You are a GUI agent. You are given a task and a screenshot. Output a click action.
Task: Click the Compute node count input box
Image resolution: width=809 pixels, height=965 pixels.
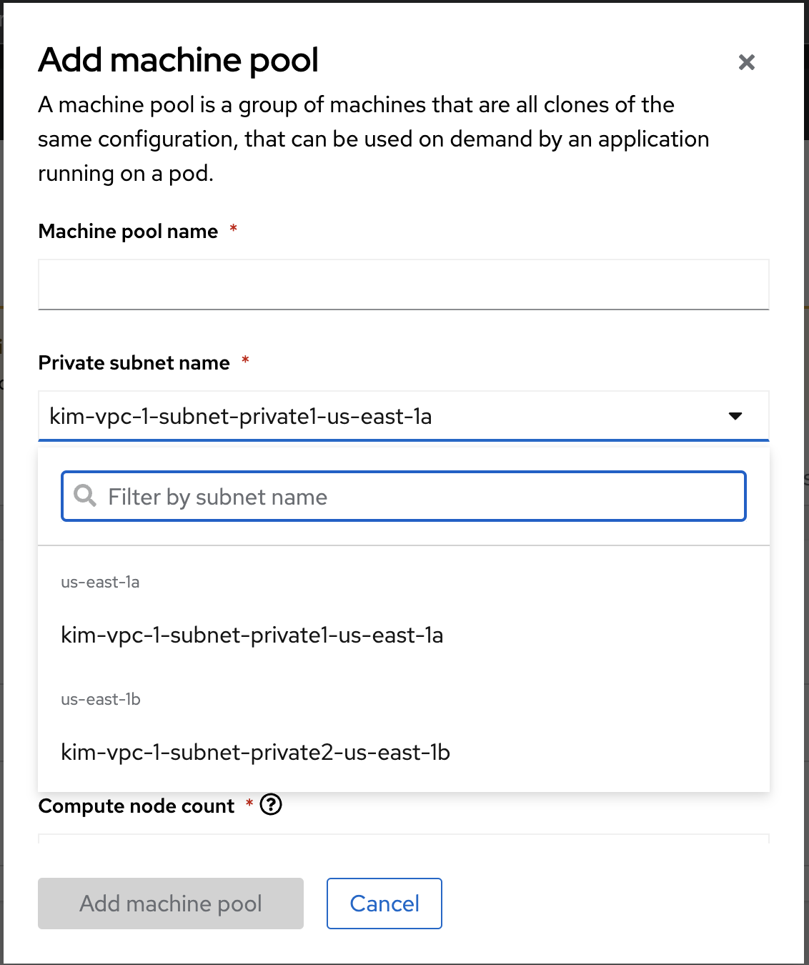coord(403,838)
